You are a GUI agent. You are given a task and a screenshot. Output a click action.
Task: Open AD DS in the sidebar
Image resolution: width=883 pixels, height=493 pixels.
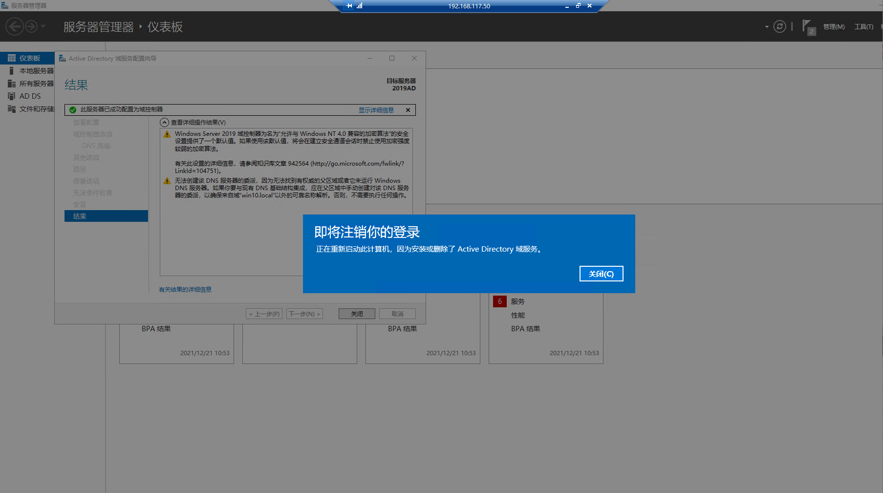pyautogui.click(x=30, y=96)
